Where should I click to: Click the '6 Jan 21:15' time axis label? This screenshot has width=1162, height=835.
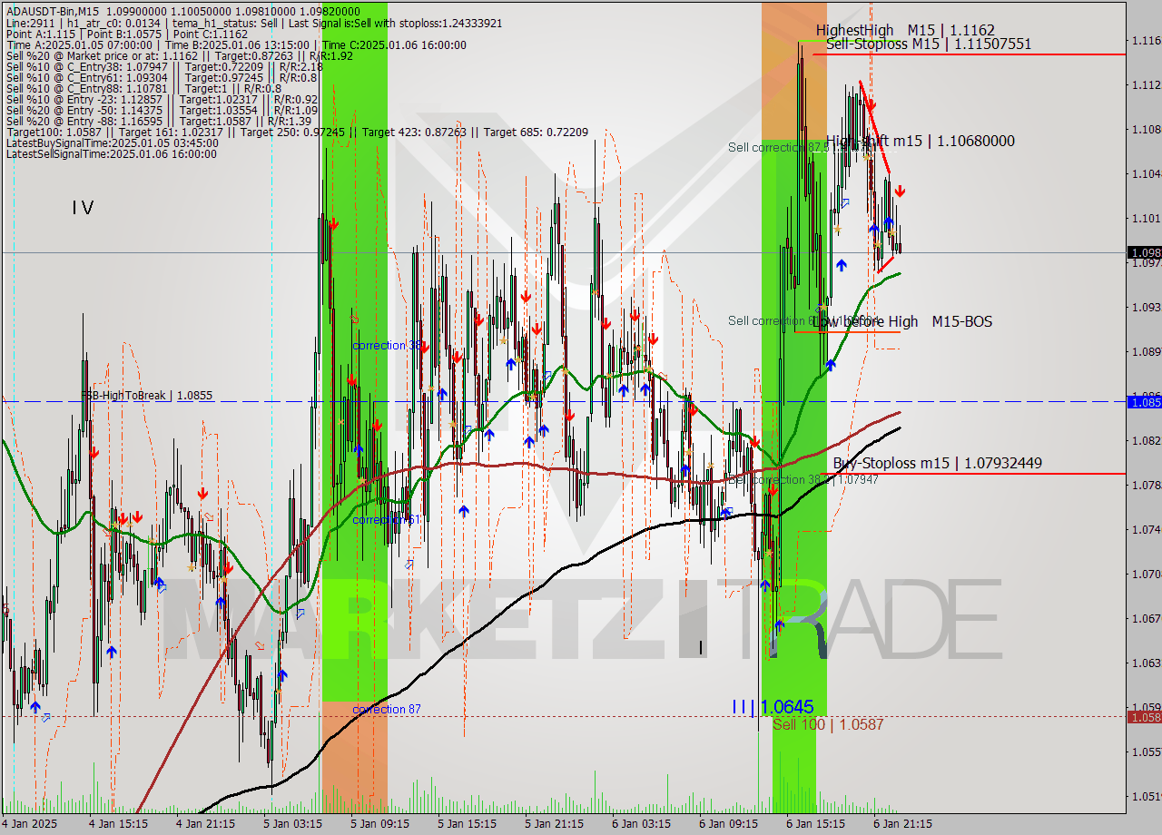[x=902, y=824]
